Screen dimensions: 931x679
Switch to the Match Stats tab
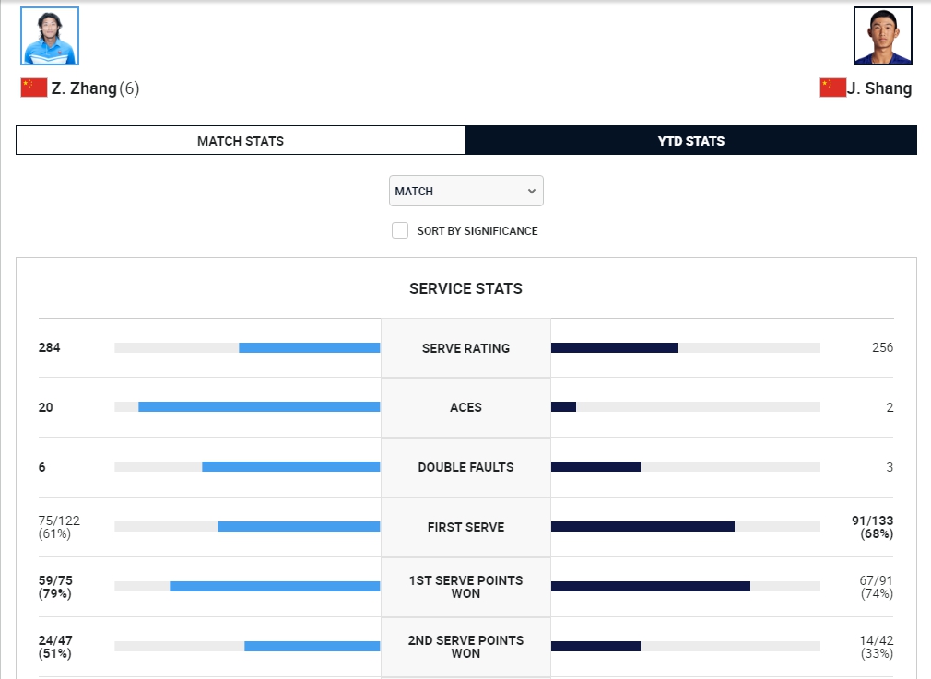[241, 141]
